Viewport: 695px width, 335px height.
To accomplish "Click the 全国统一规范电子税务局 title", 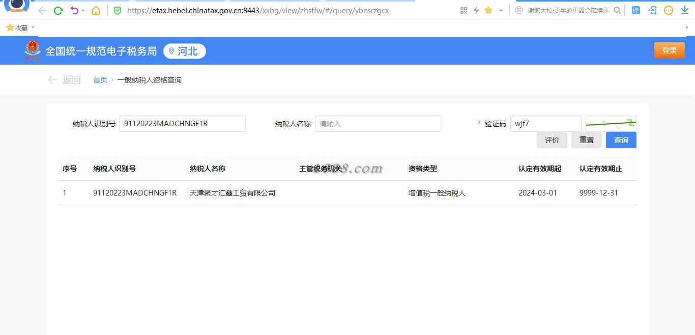I will [101, 51].
